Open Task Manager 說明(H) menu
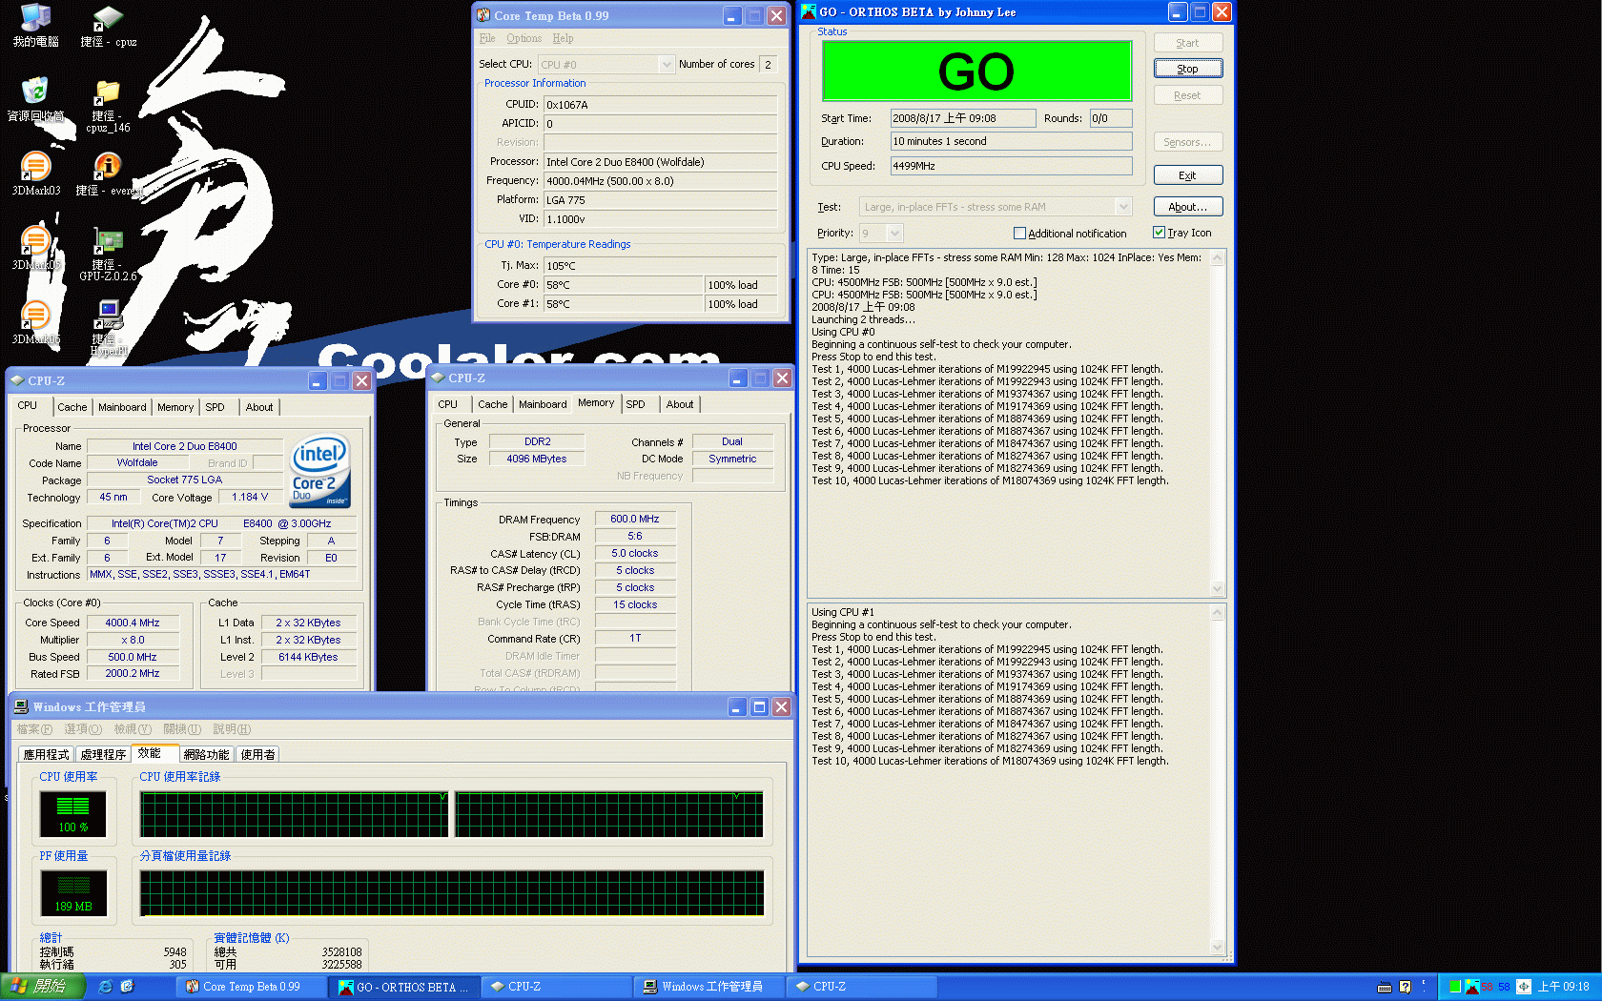The height and width of the screenshot is (1001, 1602). point(232,729)
